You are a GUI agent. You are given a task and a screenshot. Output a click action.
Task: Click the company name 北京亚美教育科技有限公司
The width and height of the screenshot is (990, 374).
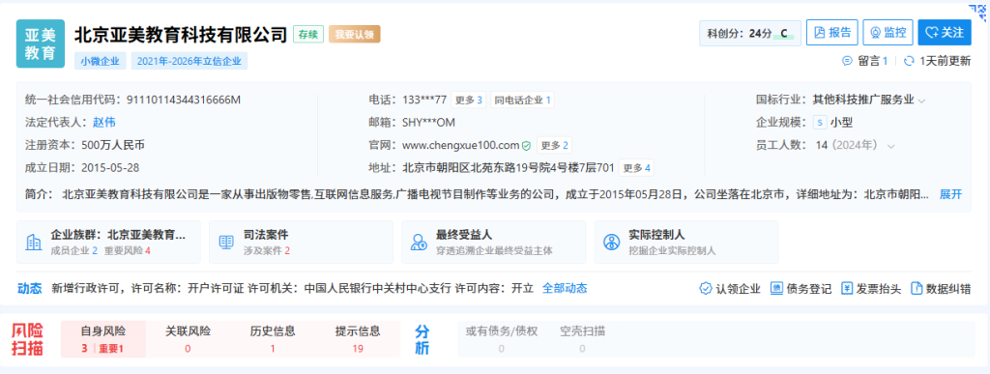181,34
